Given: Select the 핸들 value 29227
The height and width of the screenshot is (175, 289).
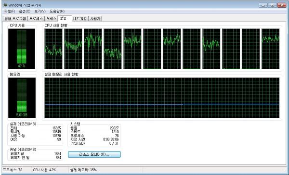Looking at the screenshot, I should pyautogui.click(x=114, y=128).
